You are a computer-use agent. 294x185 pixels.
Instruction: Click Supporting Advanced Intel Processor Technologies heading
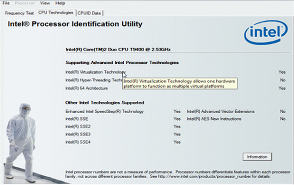tap(122, 63)
